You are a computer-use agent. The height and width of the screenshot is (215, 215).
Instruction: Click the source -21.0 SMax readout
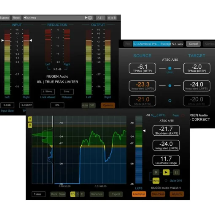142,101
